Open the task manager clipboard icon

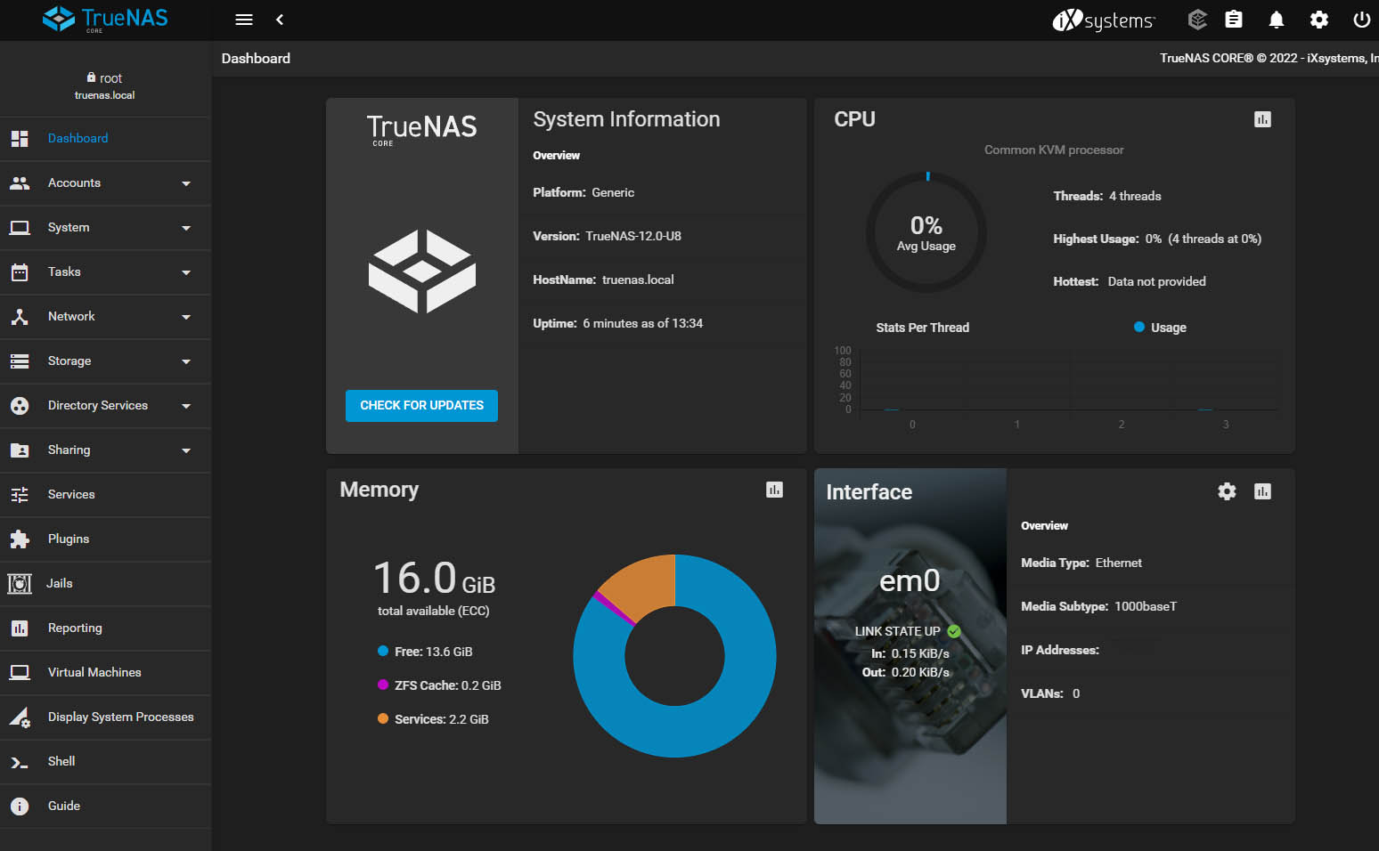1233,20
